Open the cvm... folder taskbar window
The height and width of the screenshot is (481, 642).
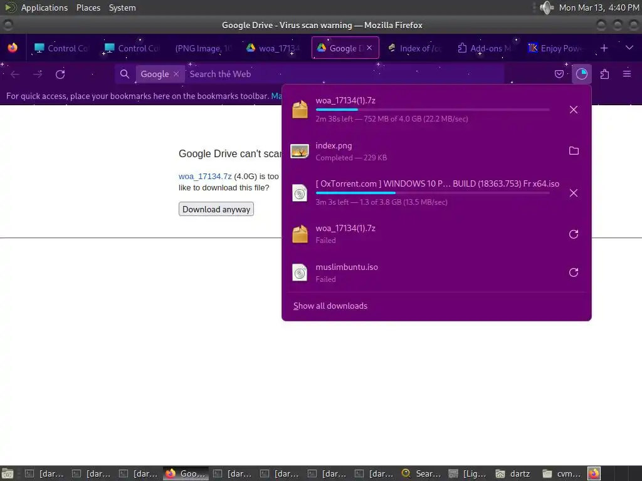[x=562, y=473]
